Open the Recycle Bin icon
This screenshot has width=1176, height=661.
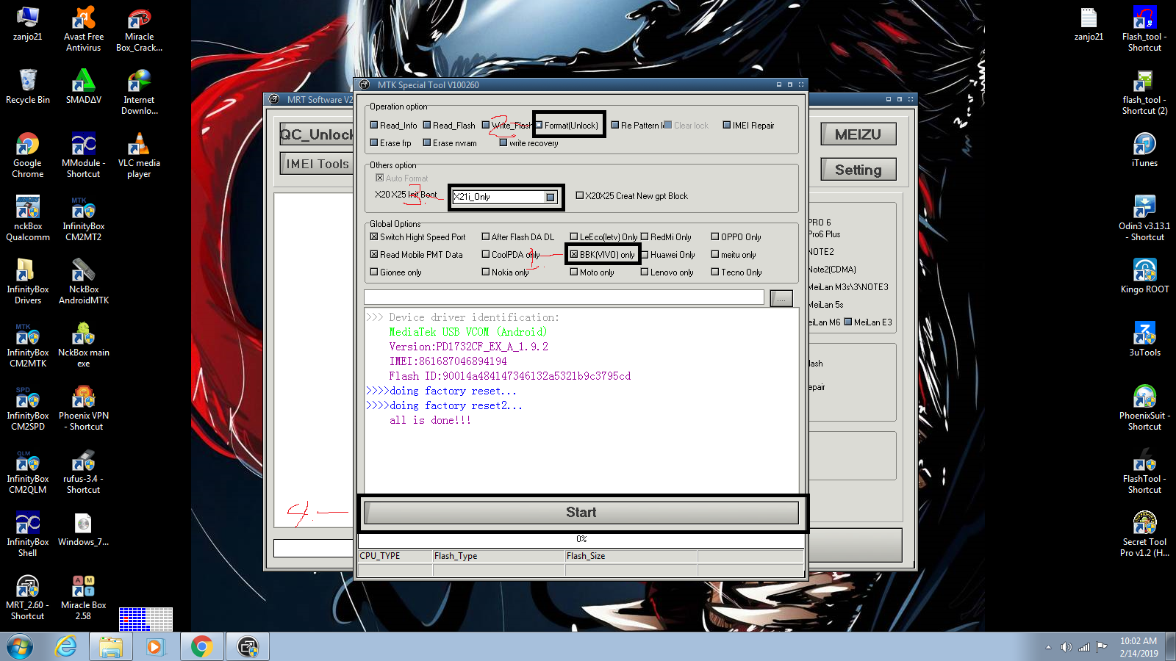28,86
